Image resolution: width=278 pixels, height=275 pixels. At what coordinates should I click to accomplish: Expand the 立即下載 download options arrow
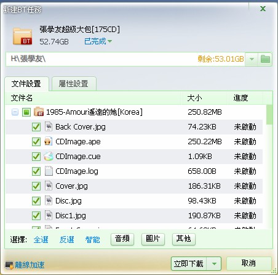(214, 263)
